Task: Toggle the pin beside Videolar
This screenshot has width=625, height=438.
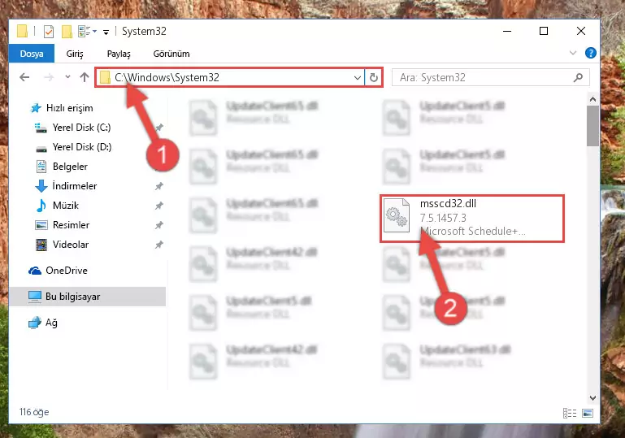Action: [159, 245]
